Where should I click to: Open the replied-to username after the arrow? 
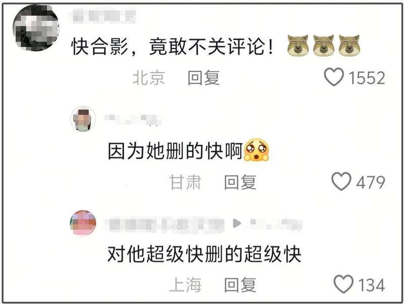(x=276, y=224)
